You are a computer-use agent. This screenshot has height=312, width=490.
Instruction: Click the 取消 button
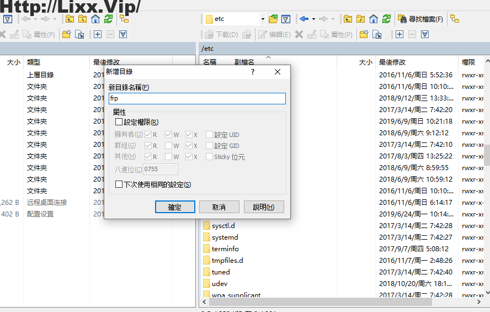point(219,207)
